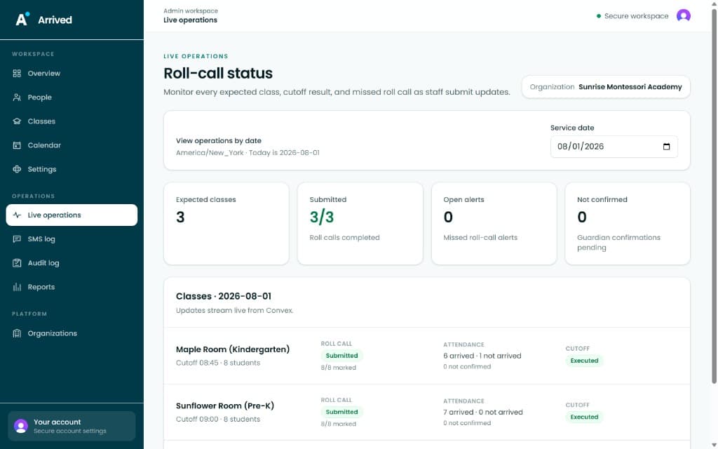
Task: Click the green Secure workspace status dot
Action: point(599,16)
